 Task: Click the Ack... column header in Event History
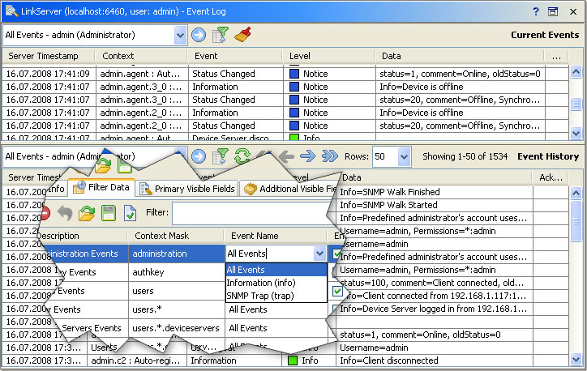551,177
